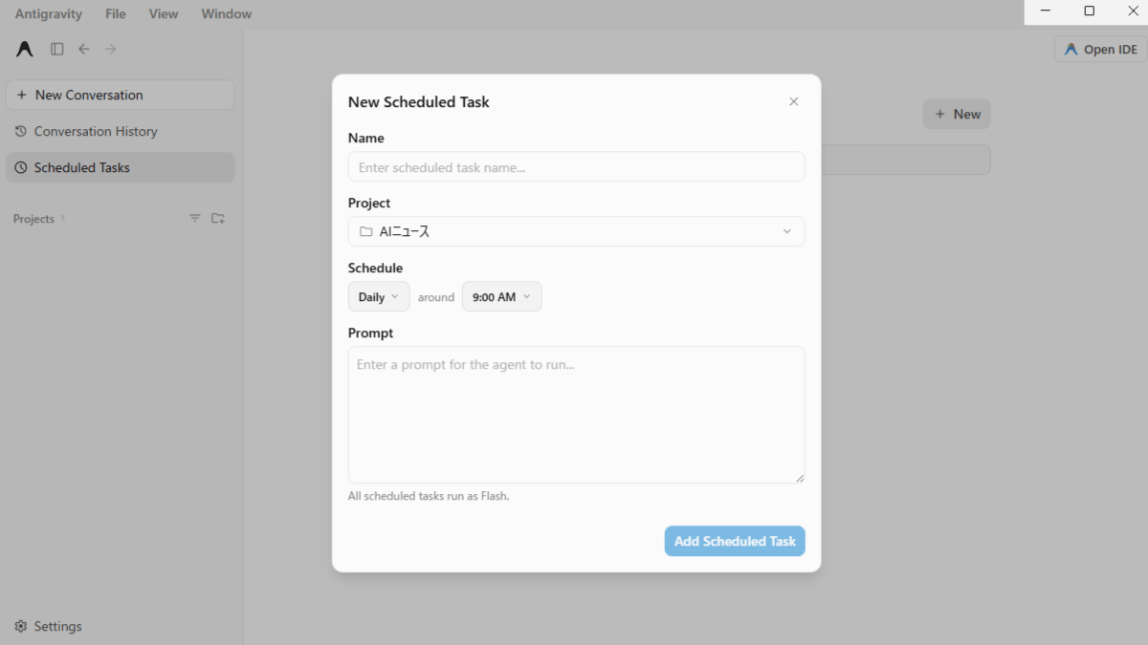The width and height of the screenshot is (1148, 645).
Task: Go back with the left arrow icon
Action: 84,49
